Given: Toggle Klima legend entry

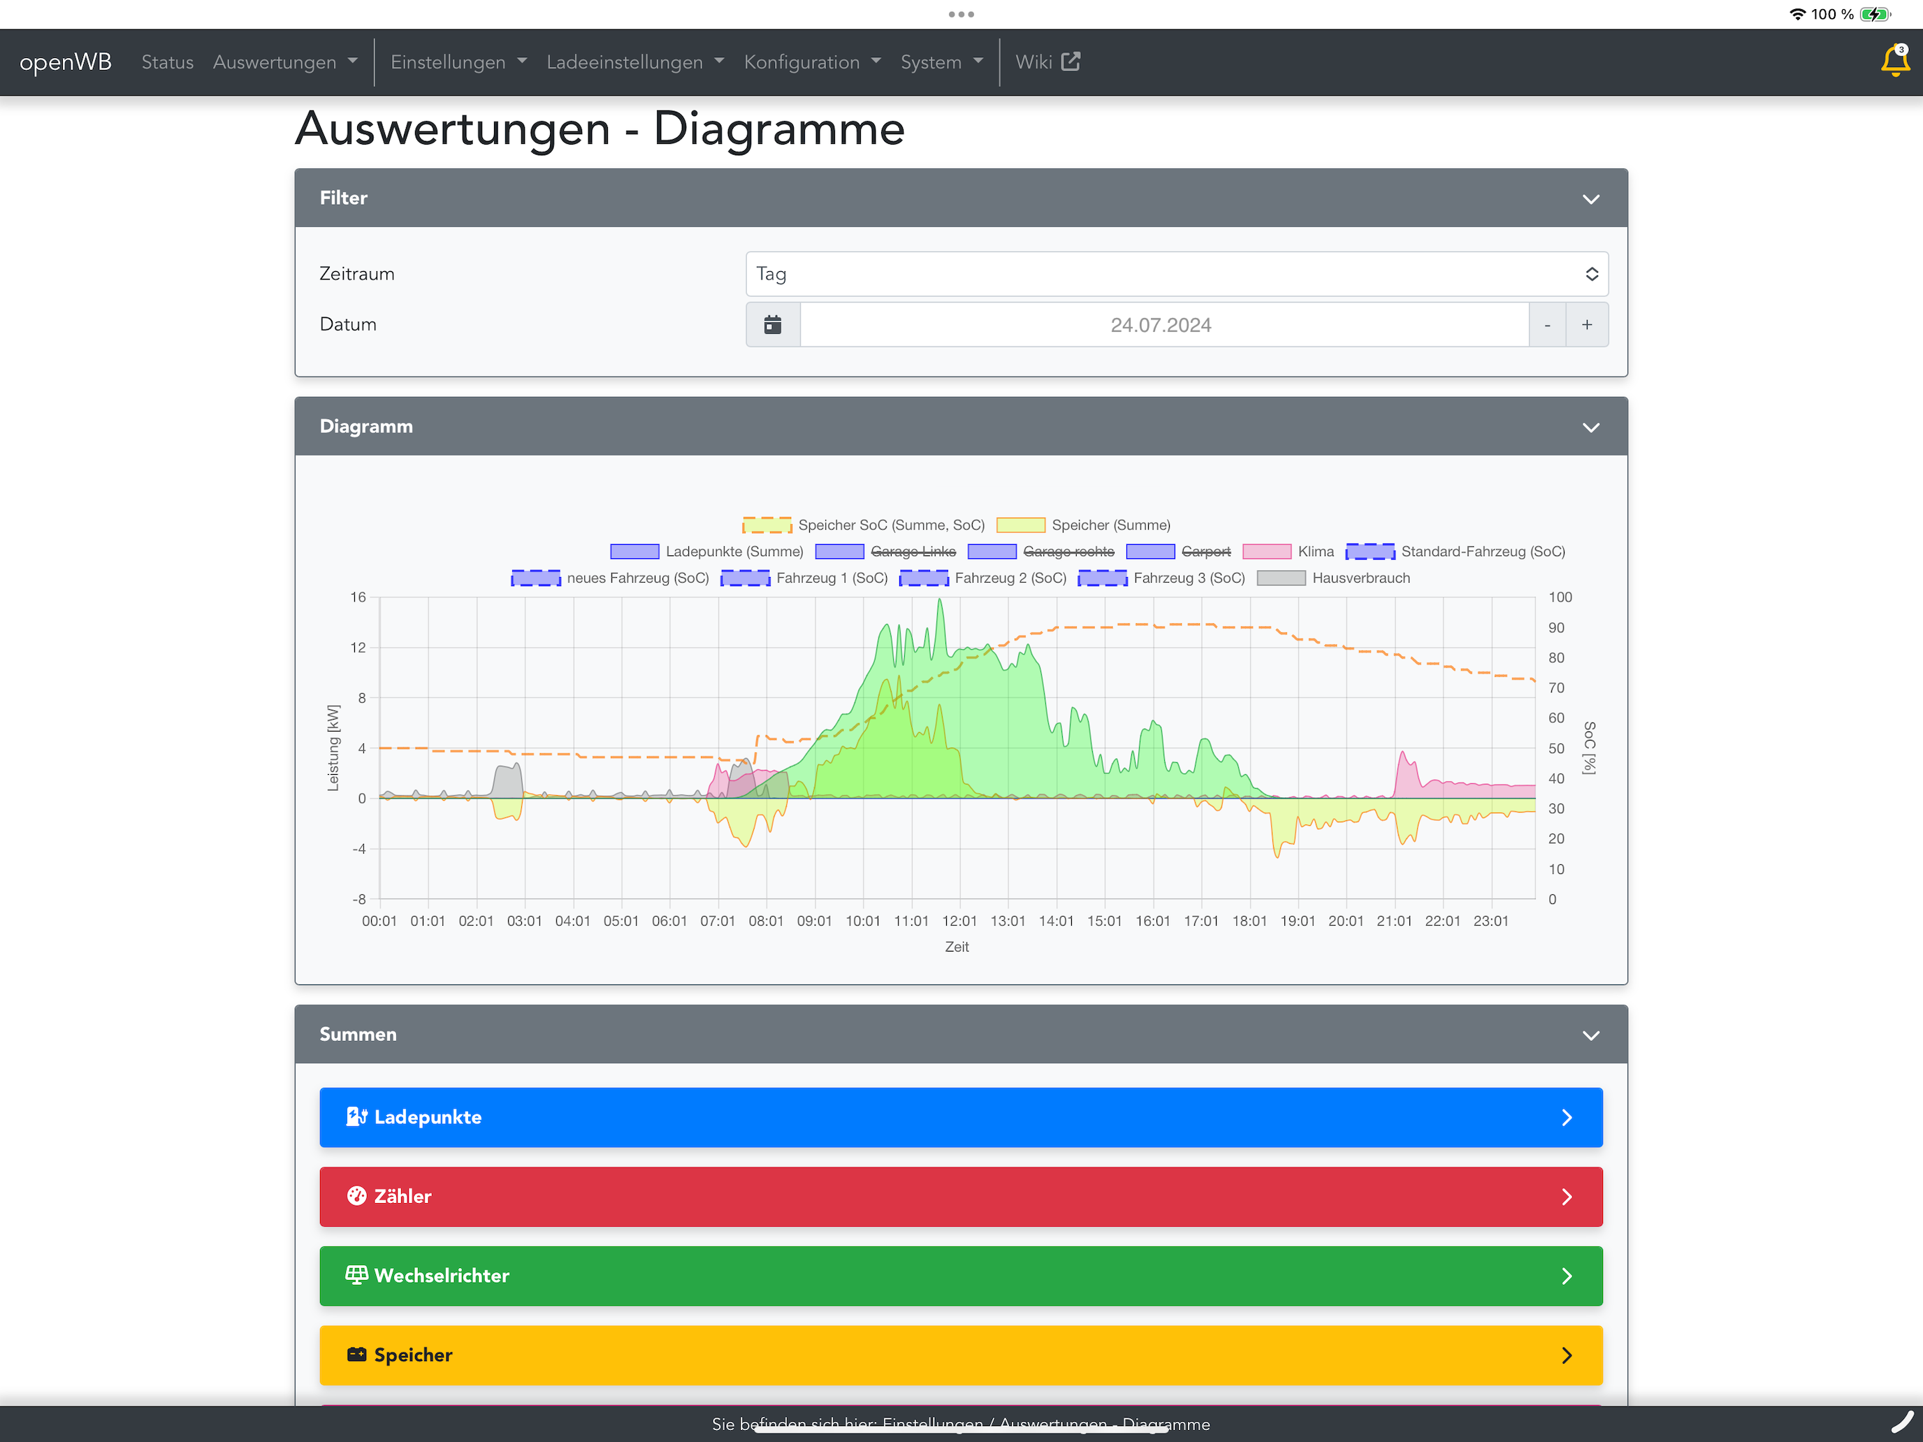Looking at the screenshot, I should click(1289, 551).
